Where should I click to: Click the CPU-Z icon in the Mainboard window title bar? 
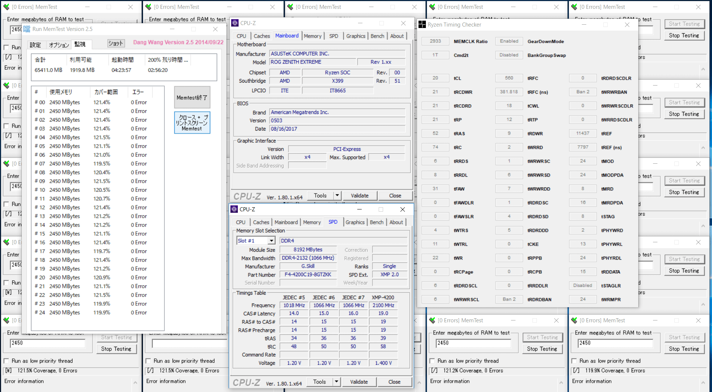click(235, 23)
